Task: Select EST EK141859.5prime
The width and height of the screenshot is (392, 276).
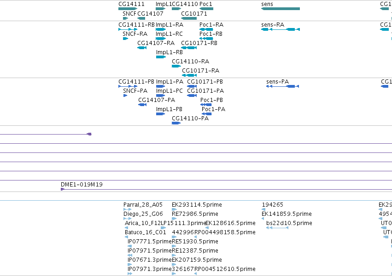Action: (x=263, y=219)
